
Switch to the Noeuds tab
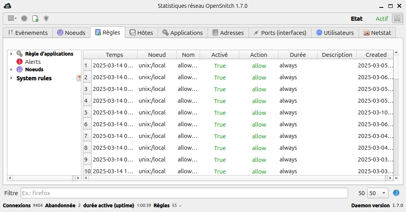point(72,33)
